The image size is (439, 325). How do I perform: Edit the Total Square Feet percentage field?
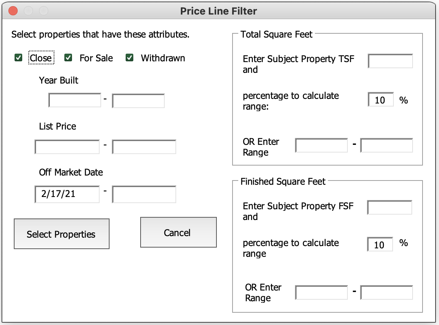pos(380,100)
